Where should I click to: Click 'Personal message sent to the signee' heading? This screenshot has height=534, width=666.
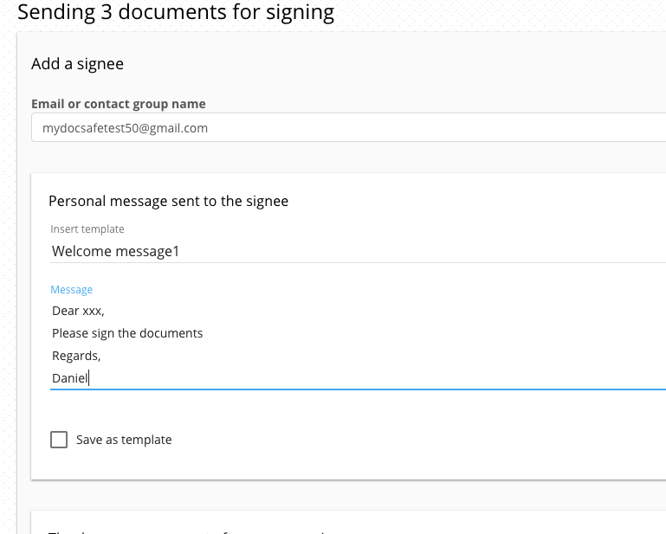pos(168,201)
